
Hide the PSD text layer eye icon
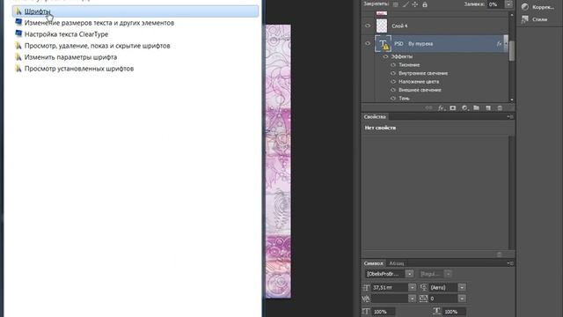[368, 43]
